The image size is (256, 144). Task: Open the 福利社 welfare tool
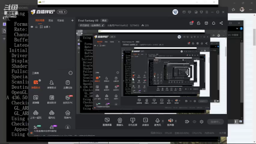click(x=52, y=115)
